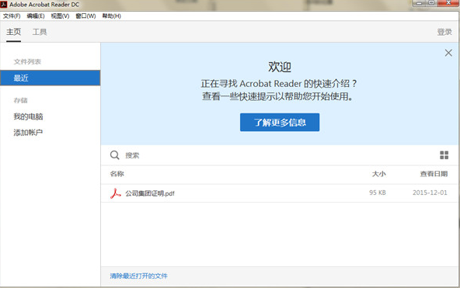460x288 pixels.
Task: Select the 主页 tab
Action: [13, 32]
